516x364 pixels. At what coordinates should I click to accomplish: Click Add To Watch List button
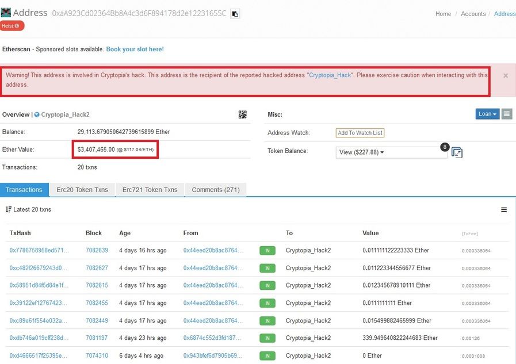(360, 133)
